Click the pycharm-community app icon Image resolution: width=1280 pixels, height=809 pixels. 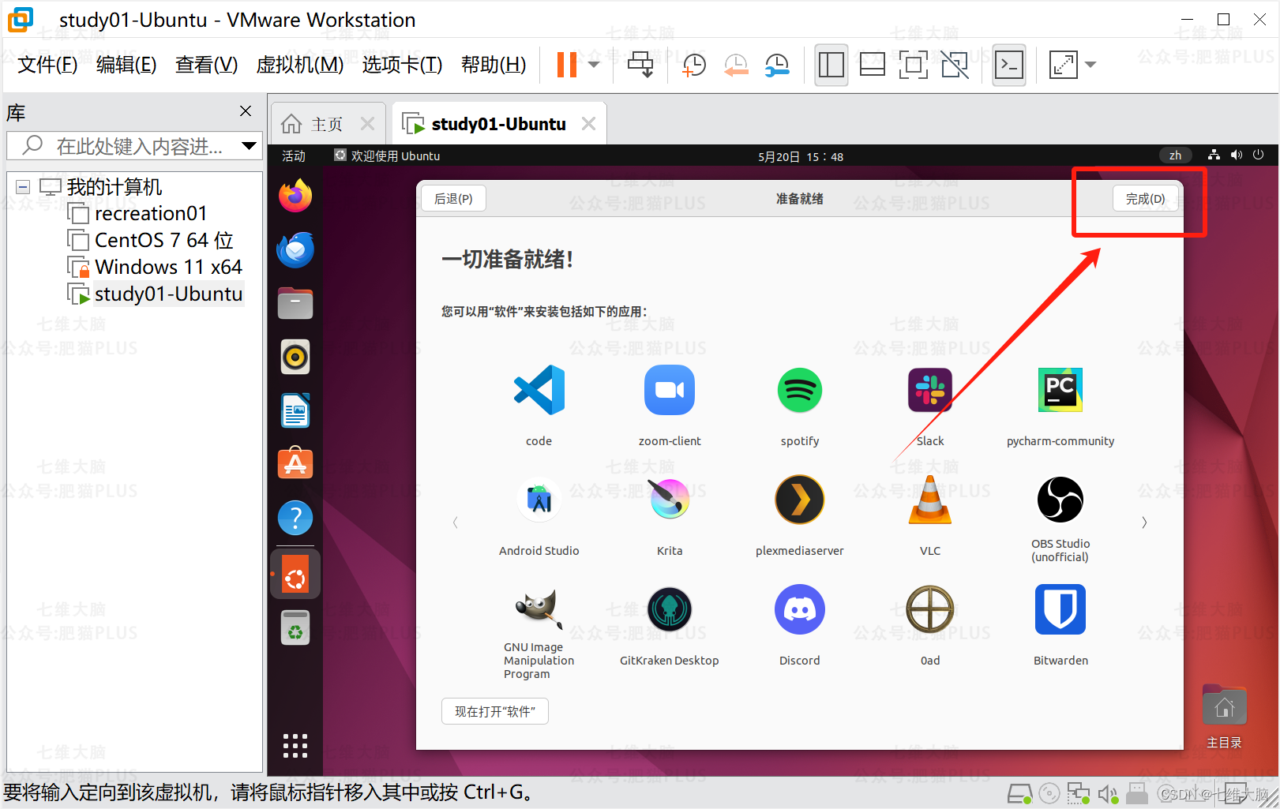point(1060,390)
